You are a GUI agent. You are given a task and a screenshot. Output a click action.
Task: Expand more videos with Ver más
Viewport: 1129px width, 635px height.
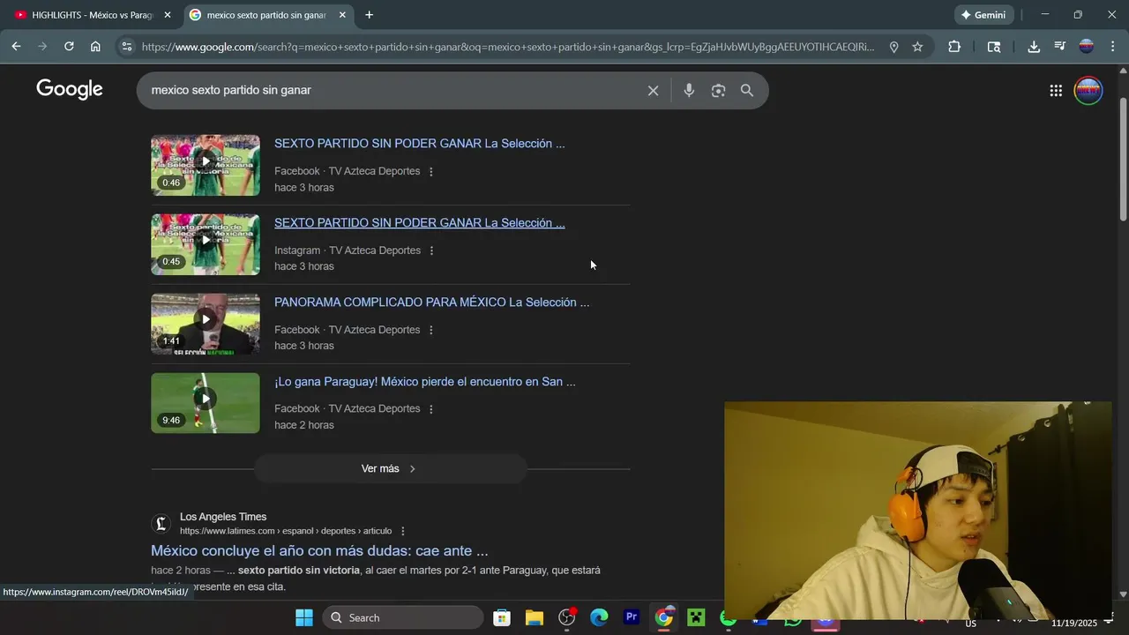pyautogui.click(x=390, y=468)
